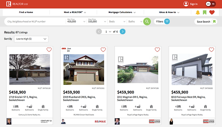Screen dimensions: 222x127
Task: Open notifications bell icon
Action: pyautogui.click(x=198, y=12)
